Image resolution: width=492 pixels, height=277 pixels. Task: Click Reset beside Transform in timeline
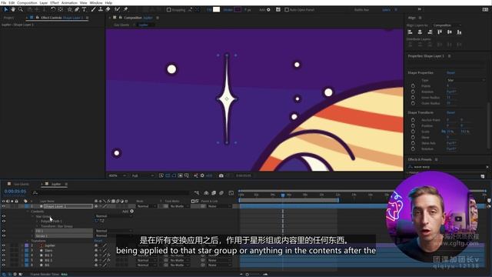pyautogui.click(x=98, y=241)
